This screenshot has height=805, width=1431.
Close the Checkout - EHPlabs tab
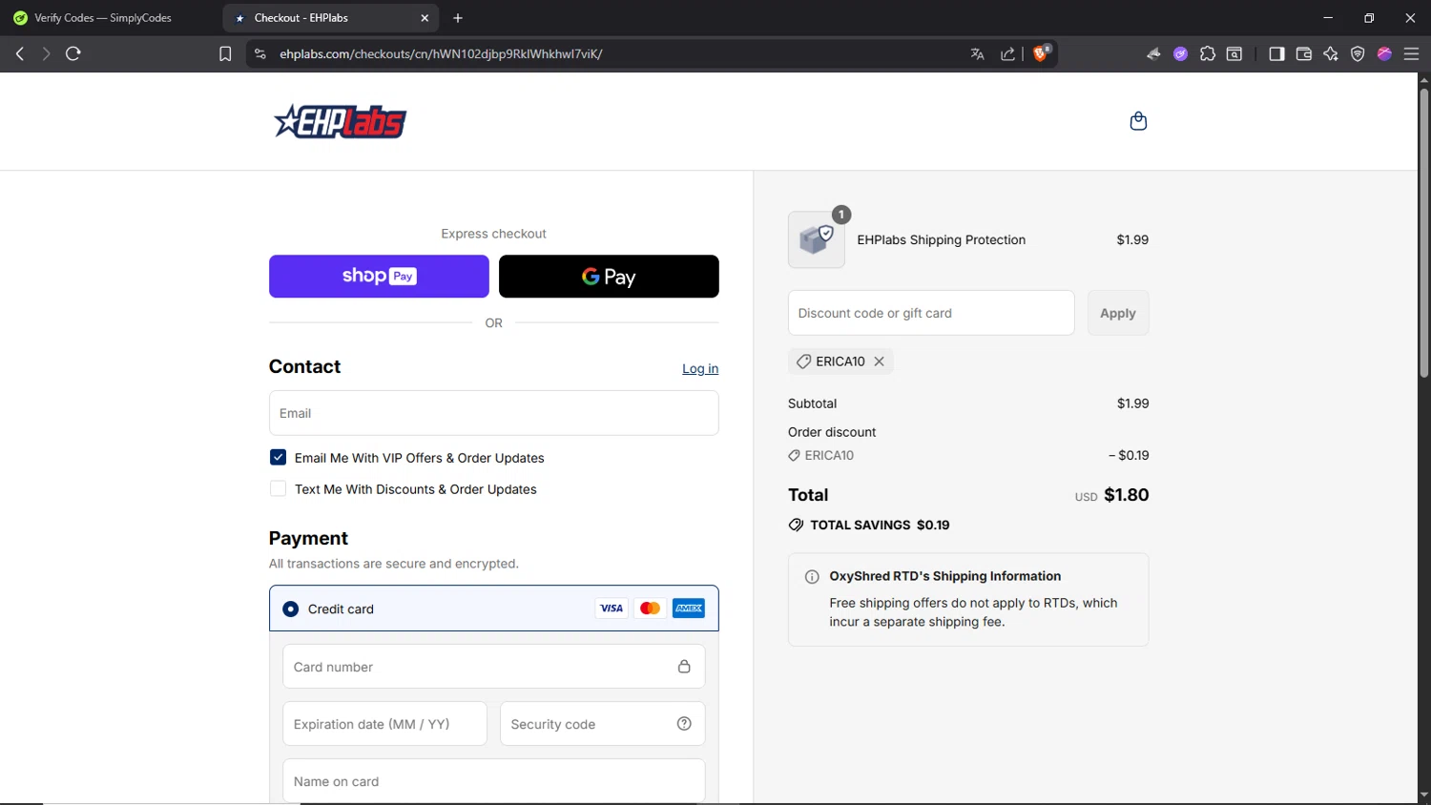tap(425, 18)
